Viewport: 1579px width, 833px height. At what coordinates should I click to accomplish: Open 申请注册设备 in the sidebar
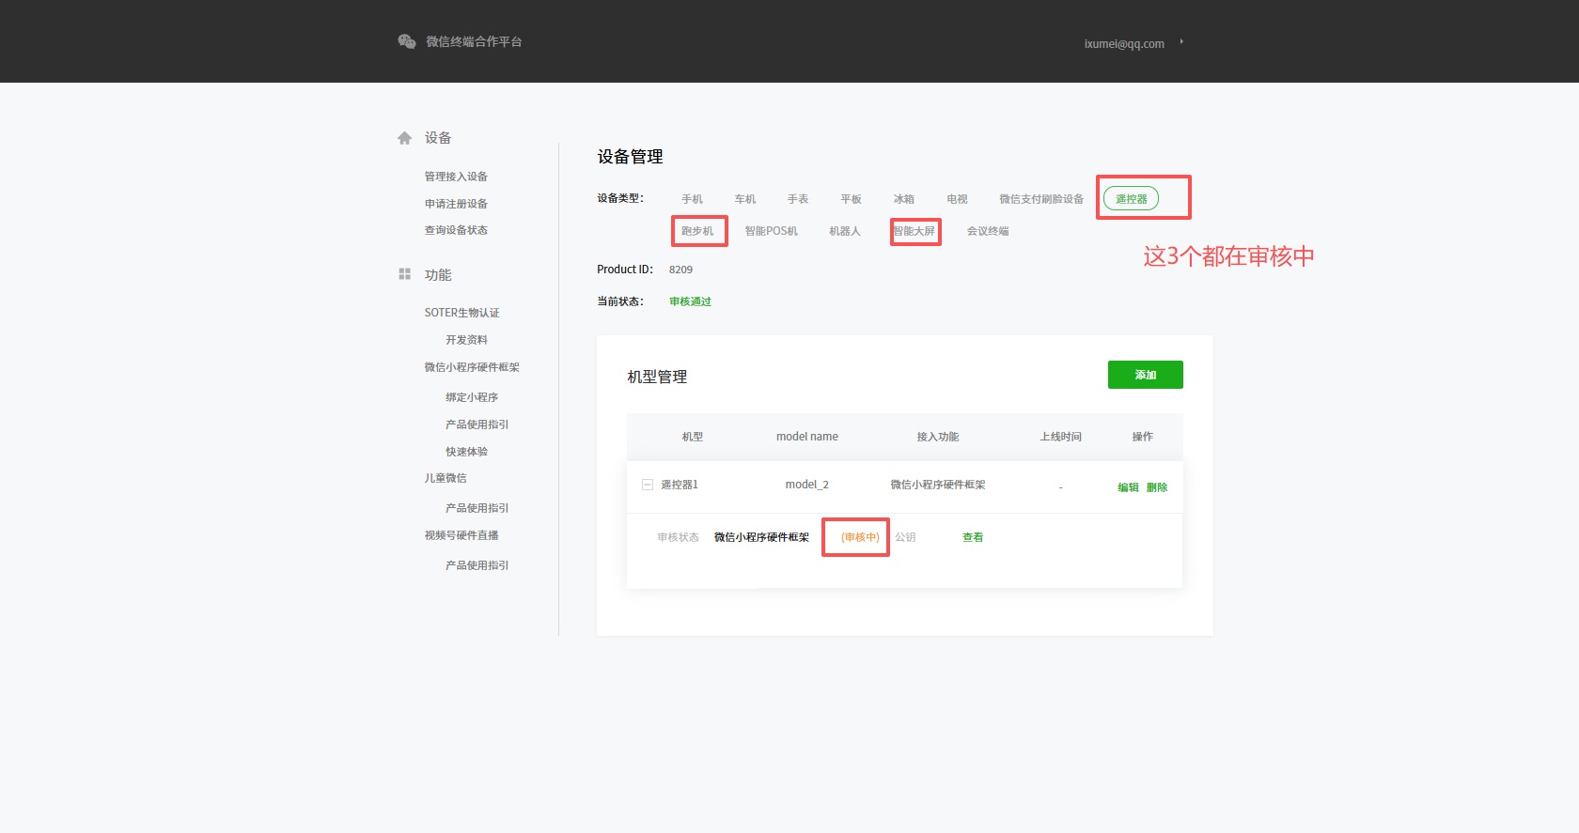456,204
